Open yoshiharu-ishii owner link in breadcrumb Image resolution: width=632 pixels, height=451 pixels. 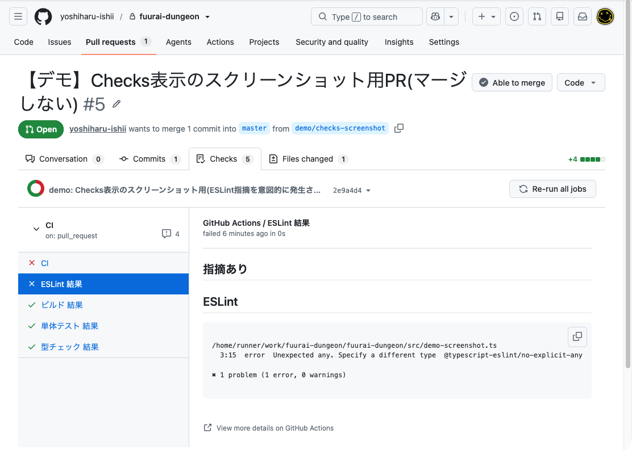pyautogui.click(x=87, y=16)
